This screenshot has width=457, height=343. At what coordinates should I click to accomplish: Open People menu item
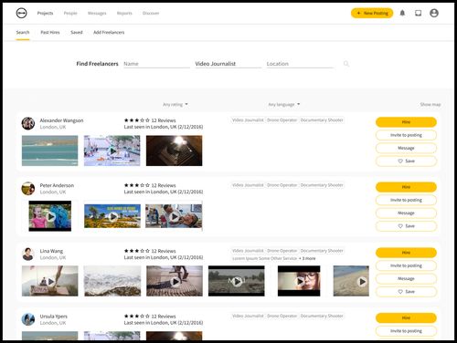coord(70,13)
